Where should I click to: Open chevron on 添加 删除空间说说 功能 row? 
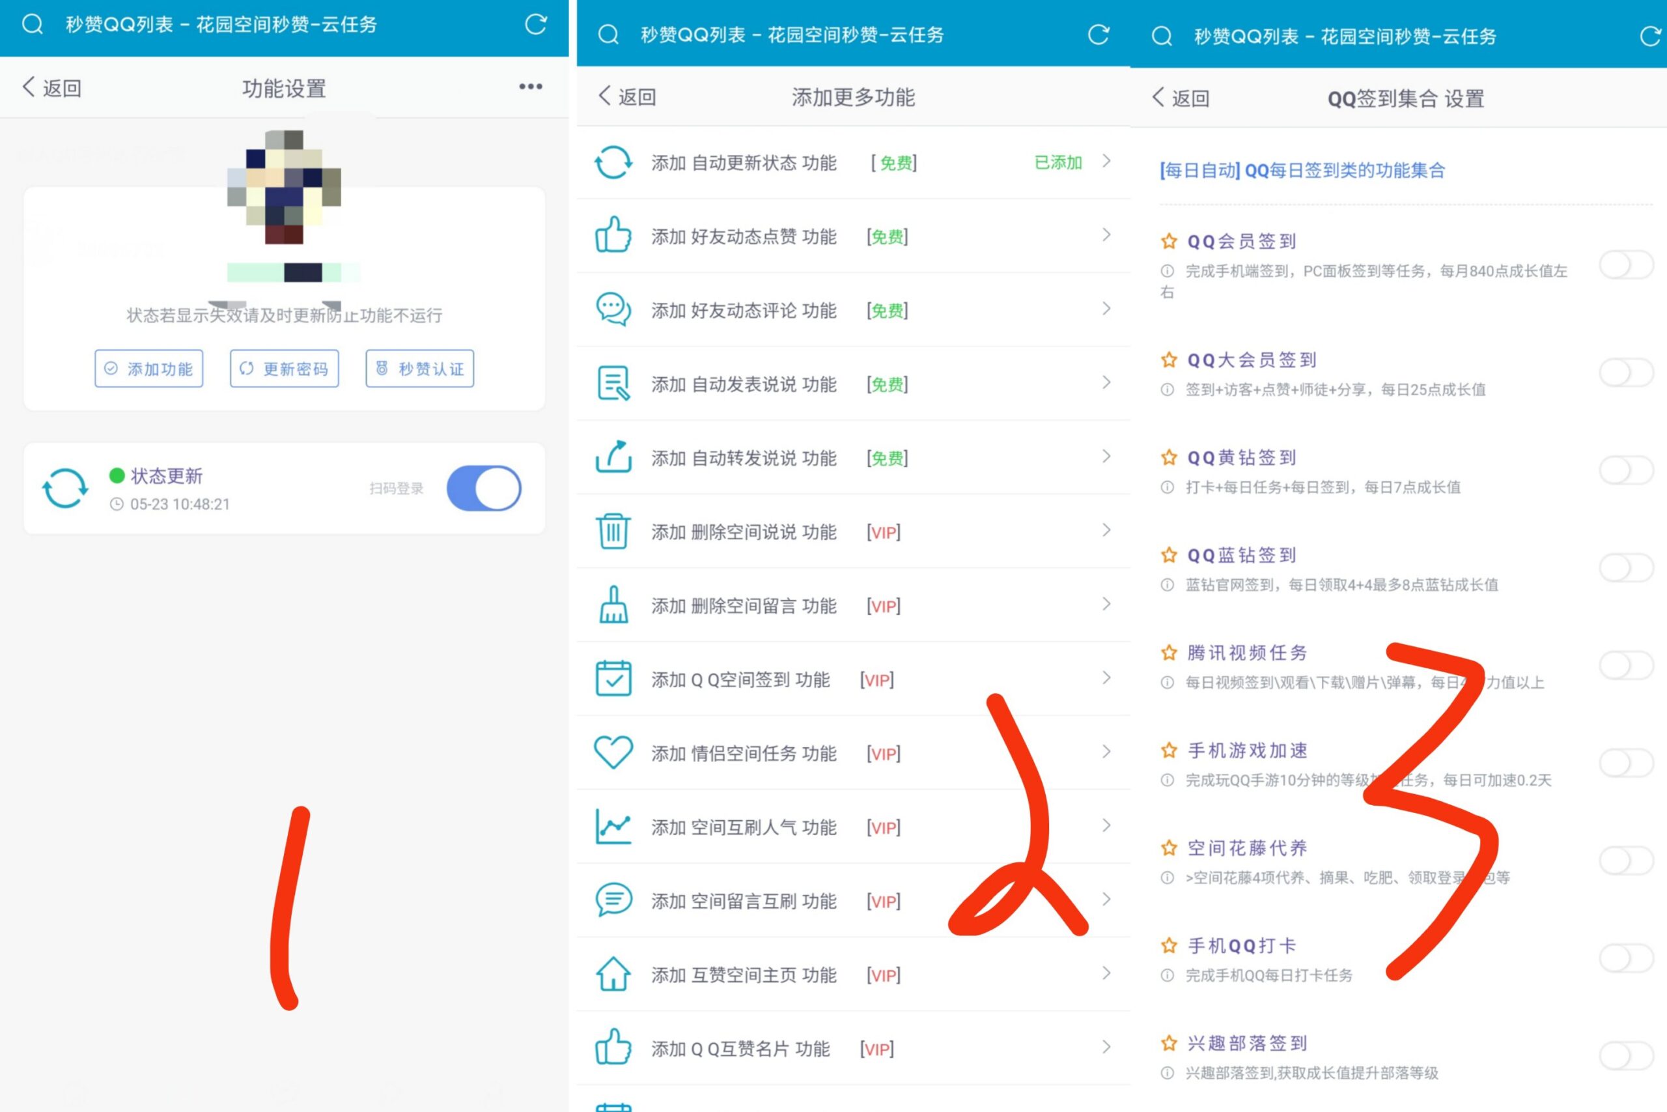tap(1106, 530)
